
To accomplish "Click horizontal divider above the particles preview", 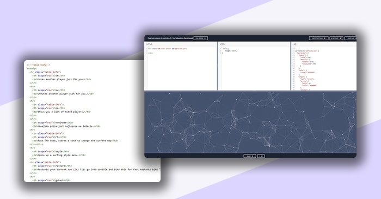I will point(250,91).
